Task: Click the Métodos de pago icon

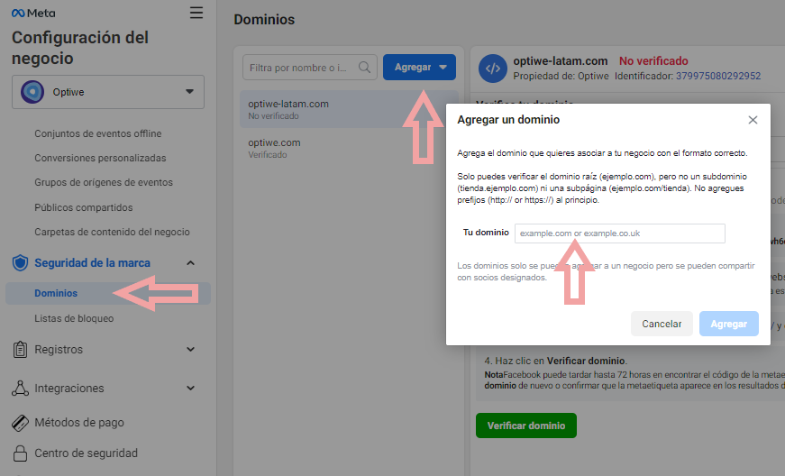Action: coord(20,423)
